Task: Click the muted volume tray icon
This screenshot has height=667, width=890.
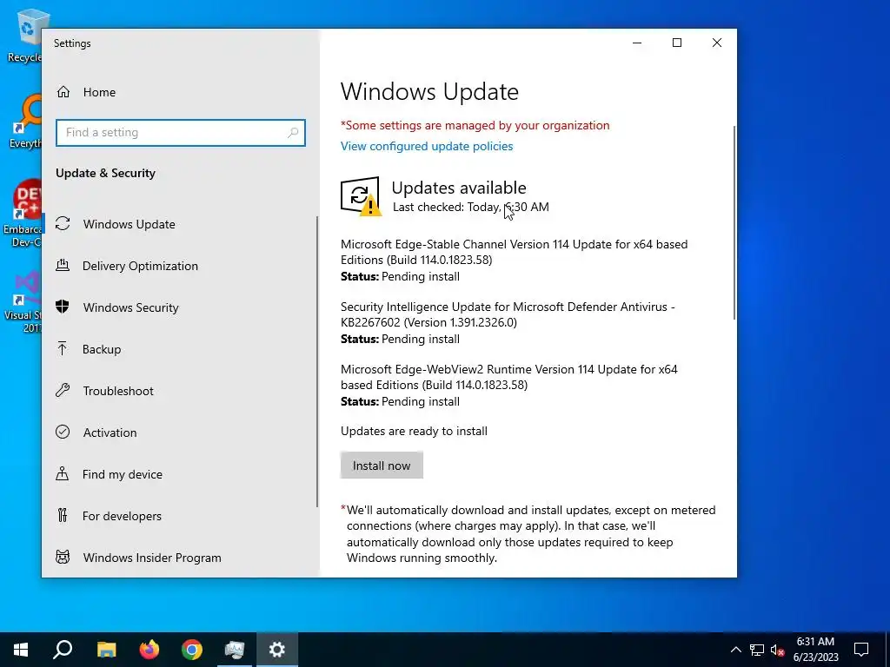Action: point(777,650)
